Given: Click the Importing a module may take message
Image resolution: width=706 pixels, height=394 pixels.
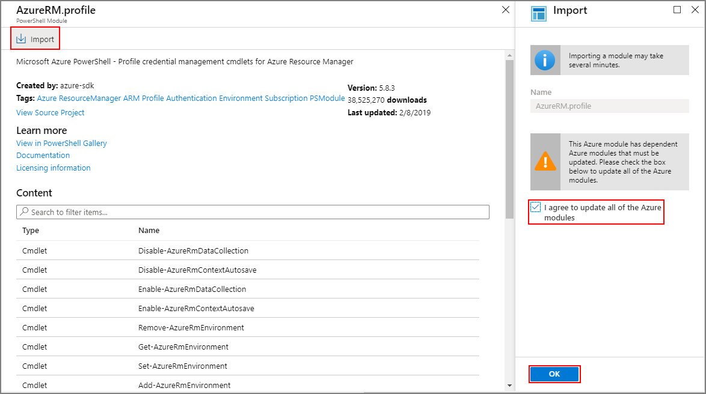Looking at the screenshot, I should click(x=616, y=60).
